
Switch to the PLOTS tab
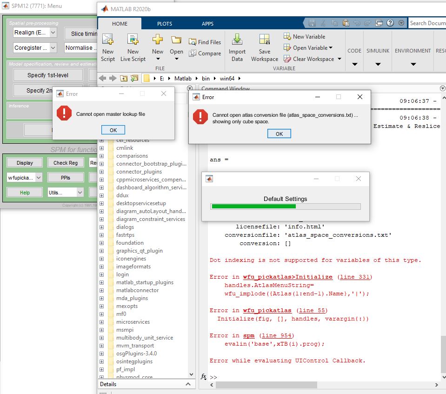[x=164, y=24]
